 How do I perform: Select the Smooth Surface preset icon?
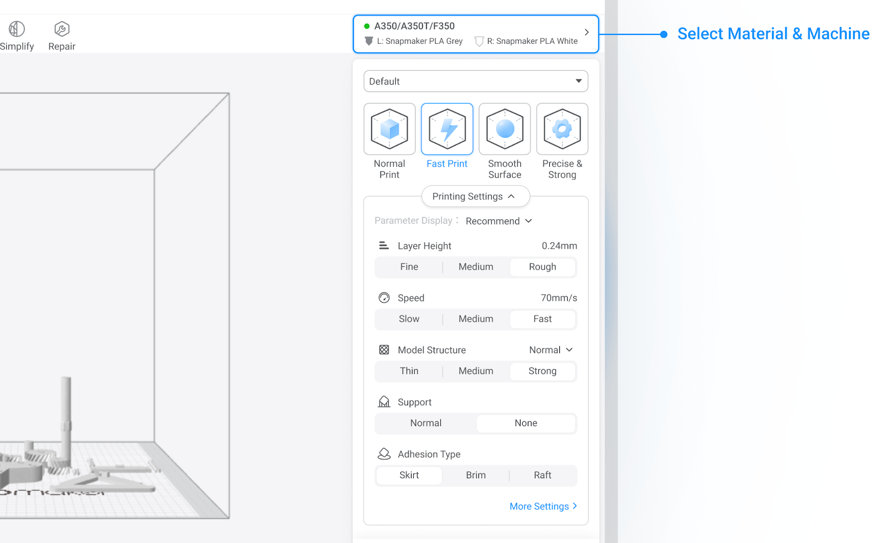click(505, 129)
